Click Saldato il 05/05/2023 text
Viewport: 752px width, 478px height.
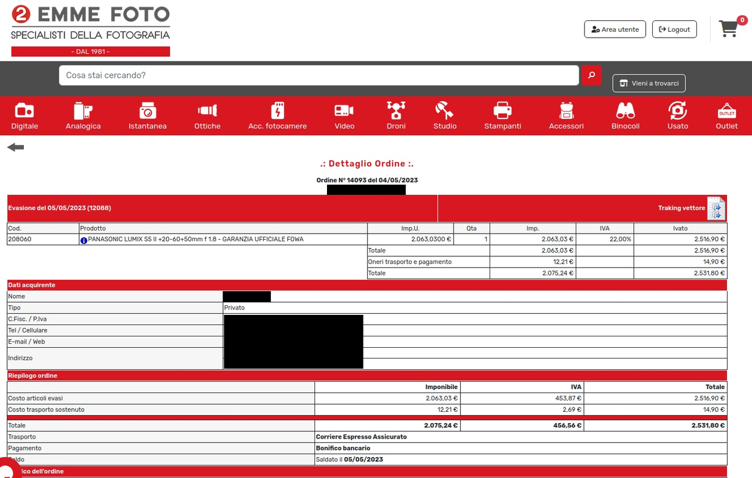[x=349, y=459]
